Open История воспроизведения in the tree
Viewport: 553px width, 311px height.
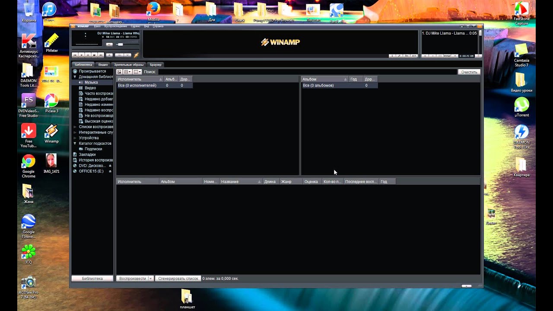click(x=96, y=160)
